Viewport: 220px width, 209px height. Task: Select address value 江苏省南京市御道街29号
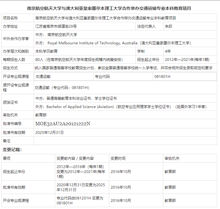[x=56, y=26]
